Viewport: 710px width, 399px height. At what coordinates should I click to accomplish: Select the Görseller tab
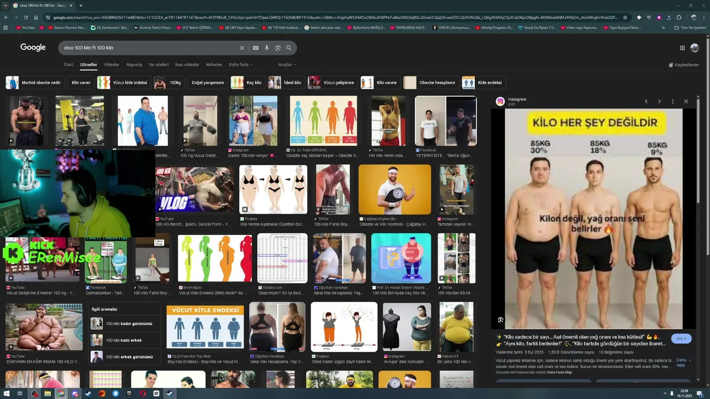(88, 65)
